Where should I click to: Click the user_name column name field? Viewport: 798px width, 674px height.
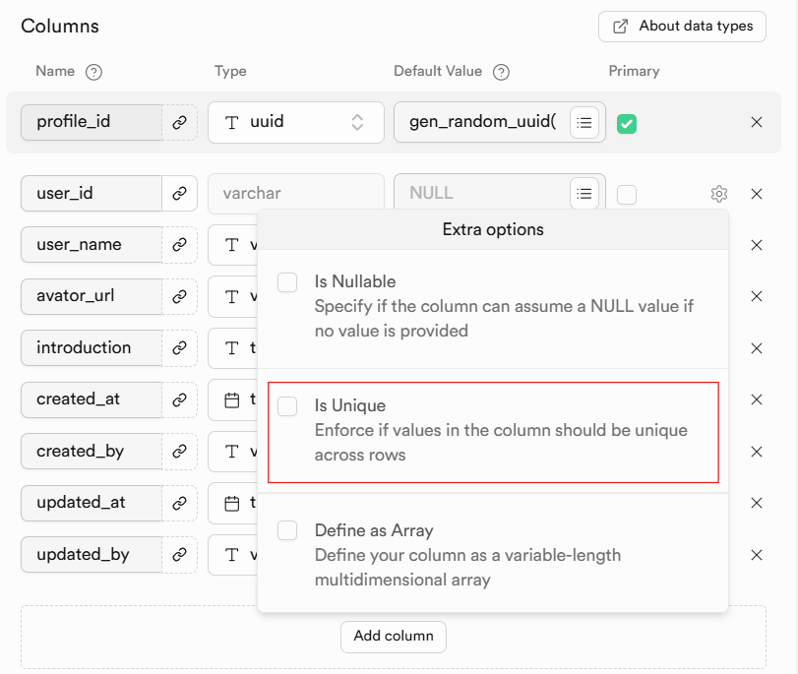click(x=92, y=245)
